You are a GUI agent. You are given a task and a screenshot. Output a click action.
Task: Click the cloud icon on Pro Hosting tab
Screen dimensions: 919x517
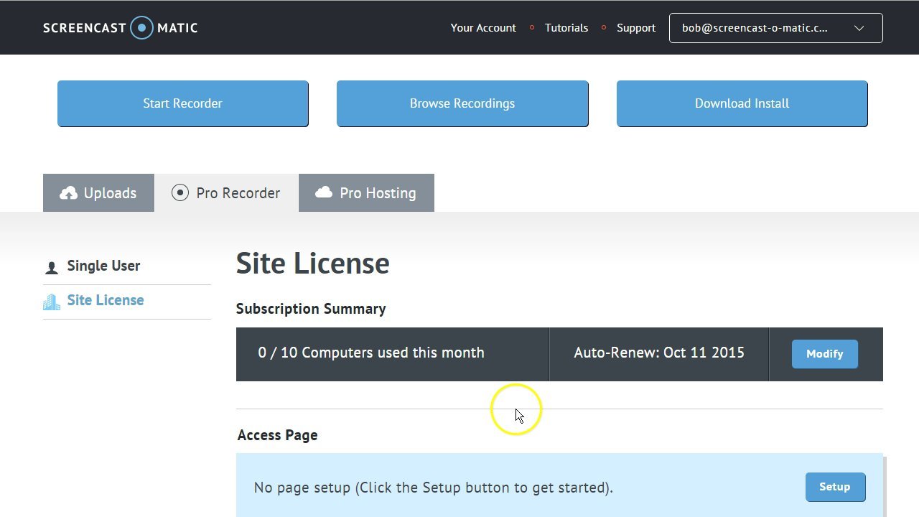pos(324,192)
